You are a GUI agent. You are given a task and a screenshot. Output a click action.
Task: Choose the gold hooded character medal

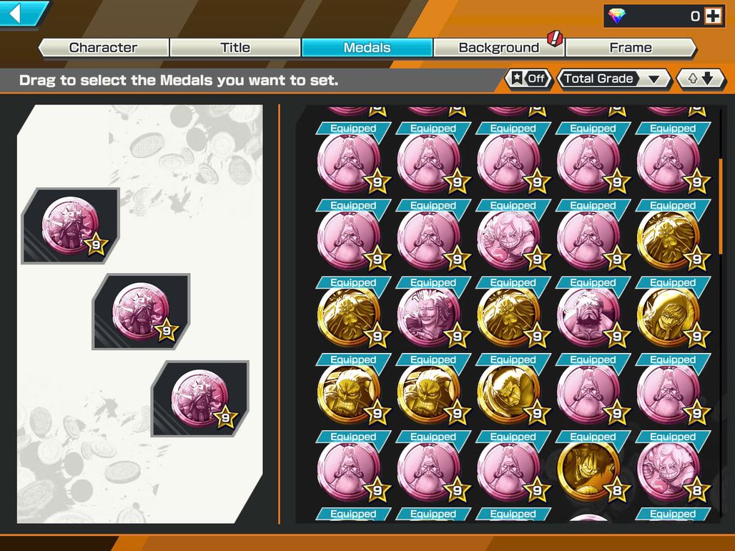669,315
